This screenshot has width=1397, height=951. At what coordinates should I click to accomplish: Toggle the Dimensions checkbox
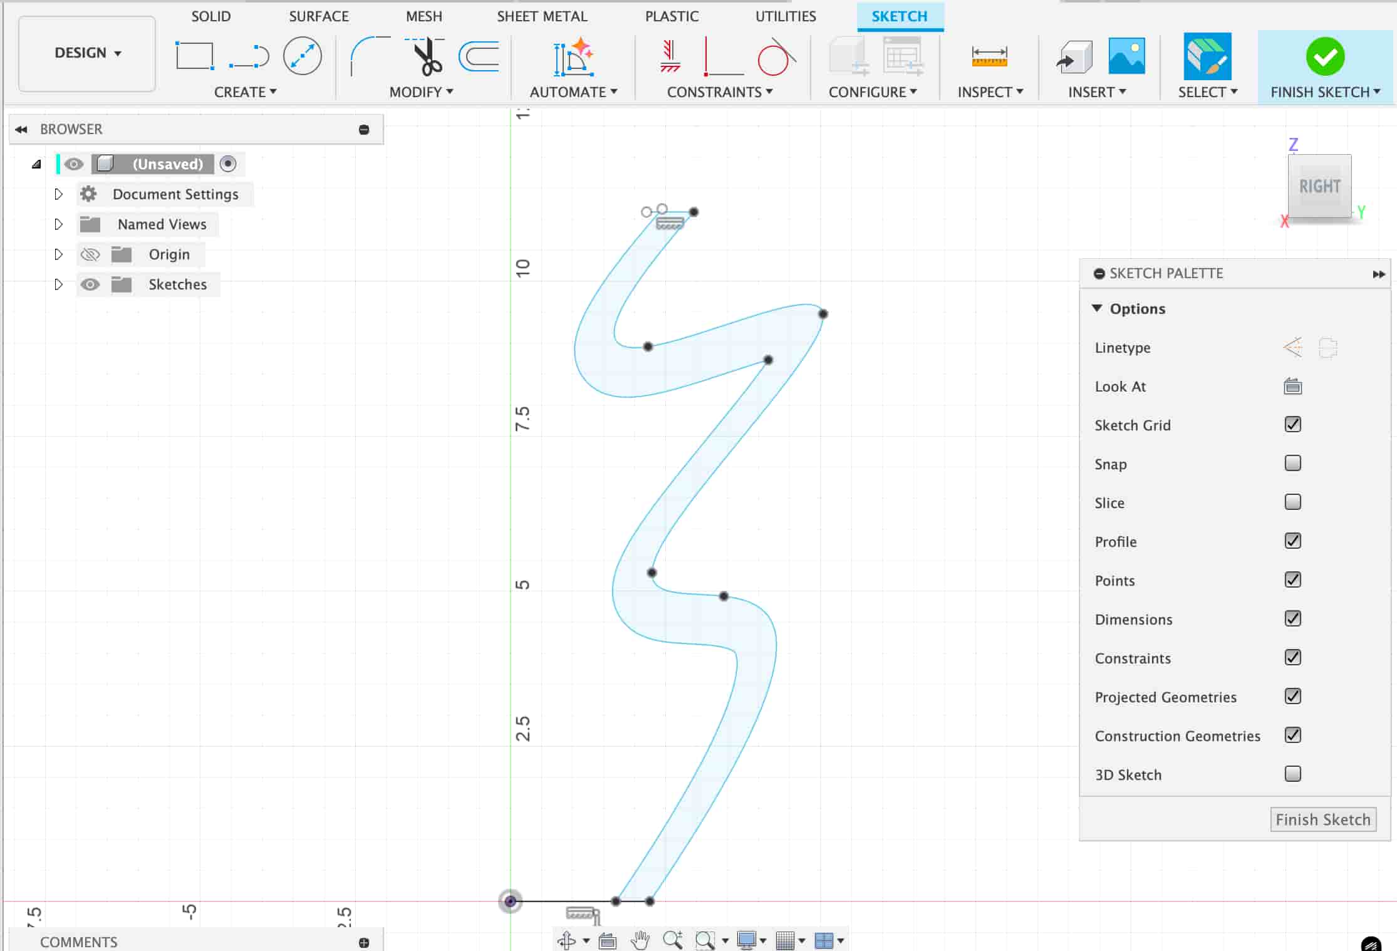coord(1292,618)
